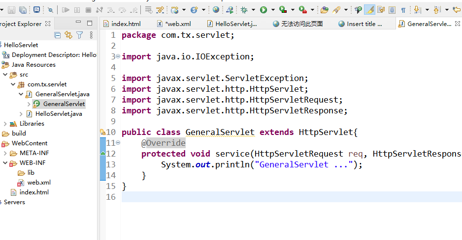
Task: Click the Debug bug icon
Action: pyautogui.click(x=244, y=10)
